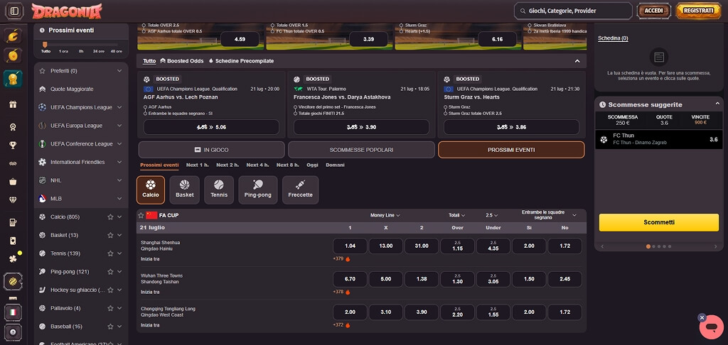Select the PROSSIMI EVENTI tab

(x=511, y=150)
